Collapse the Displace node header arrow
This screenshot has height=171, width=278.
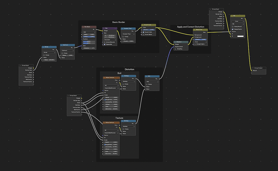pyautogui.click(x=175, y=42)
